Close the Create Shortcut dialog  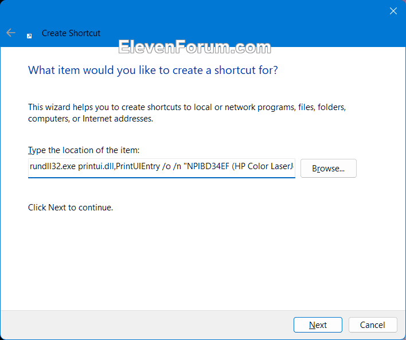(x=393, y=11)
